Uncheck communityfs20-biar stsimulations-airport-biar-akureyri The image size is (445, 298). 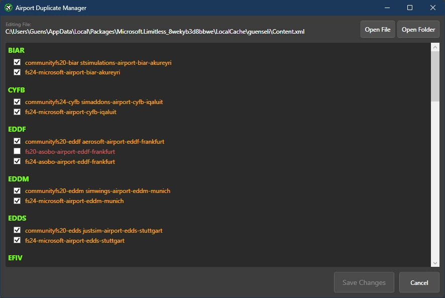(x=17, y=62)
